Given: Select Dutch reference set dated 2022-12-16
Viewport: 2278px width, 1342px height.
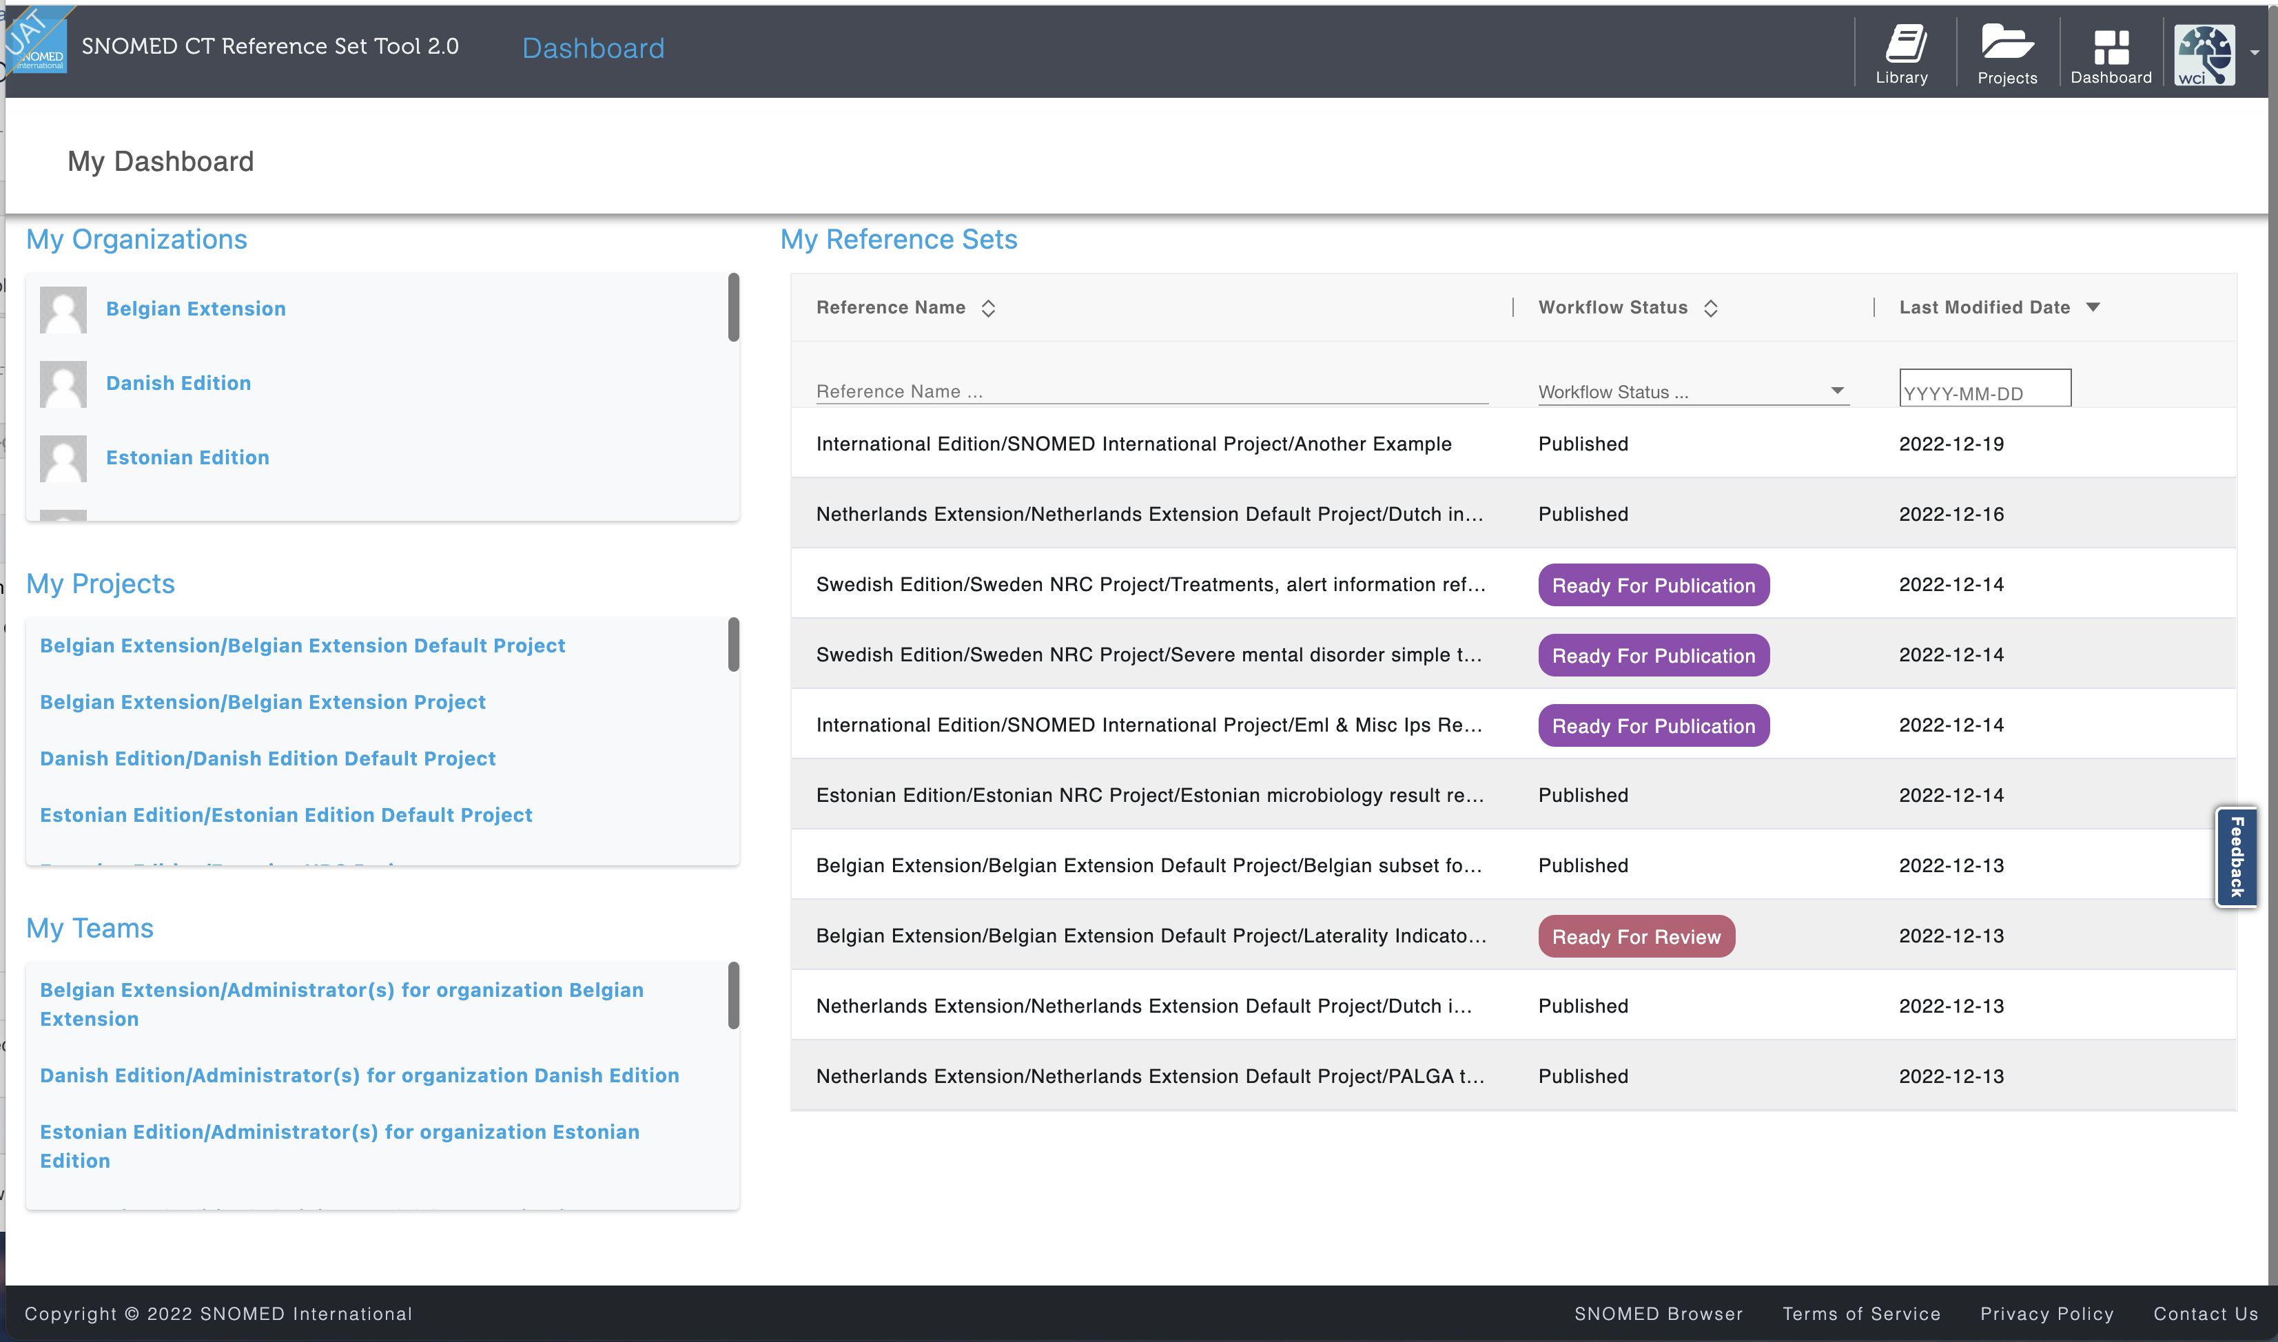Looking at the screenshot, I should (1513, 514).
